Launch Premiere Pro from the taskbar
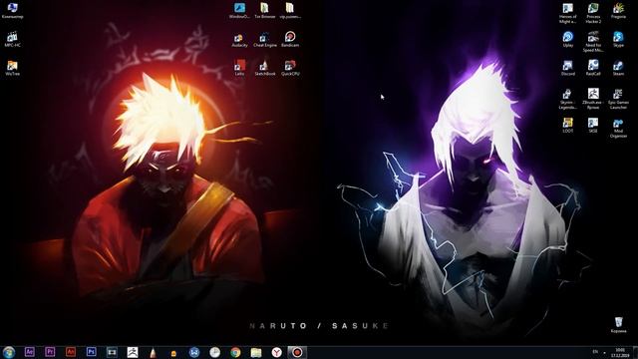Viewport: 638px width, 359px height. [50, 352]
